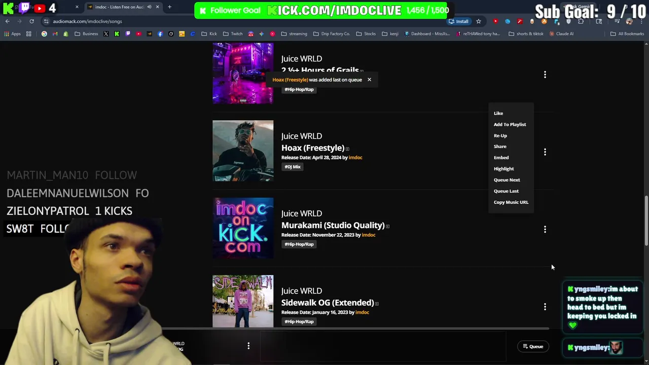
Task: Open the media control icon in Chrome toolbar
Action: 617,21
